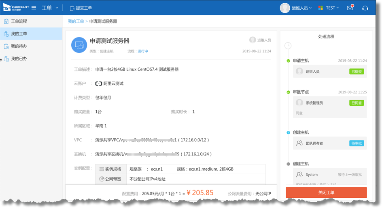Open the mail notifications icon
This screenshot has height=209, width=382.
[x=350, y=8]
